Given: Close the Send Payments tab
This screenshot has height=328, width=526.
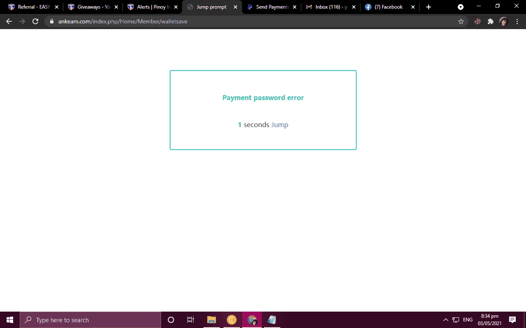Looking at the screenshot, I should tap(295, 7).
